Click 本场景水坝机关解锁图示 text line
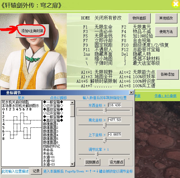180x178 pixels. point(21,106)
